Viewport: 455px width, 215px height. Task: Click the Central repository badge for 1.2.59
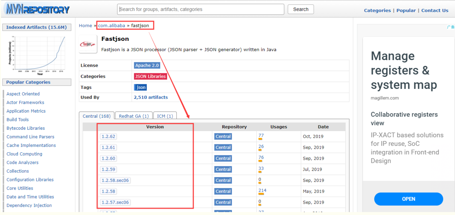click(223, 169)
